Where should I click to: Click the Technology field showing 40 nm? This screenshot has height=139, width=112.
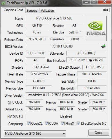click(37, 32)
